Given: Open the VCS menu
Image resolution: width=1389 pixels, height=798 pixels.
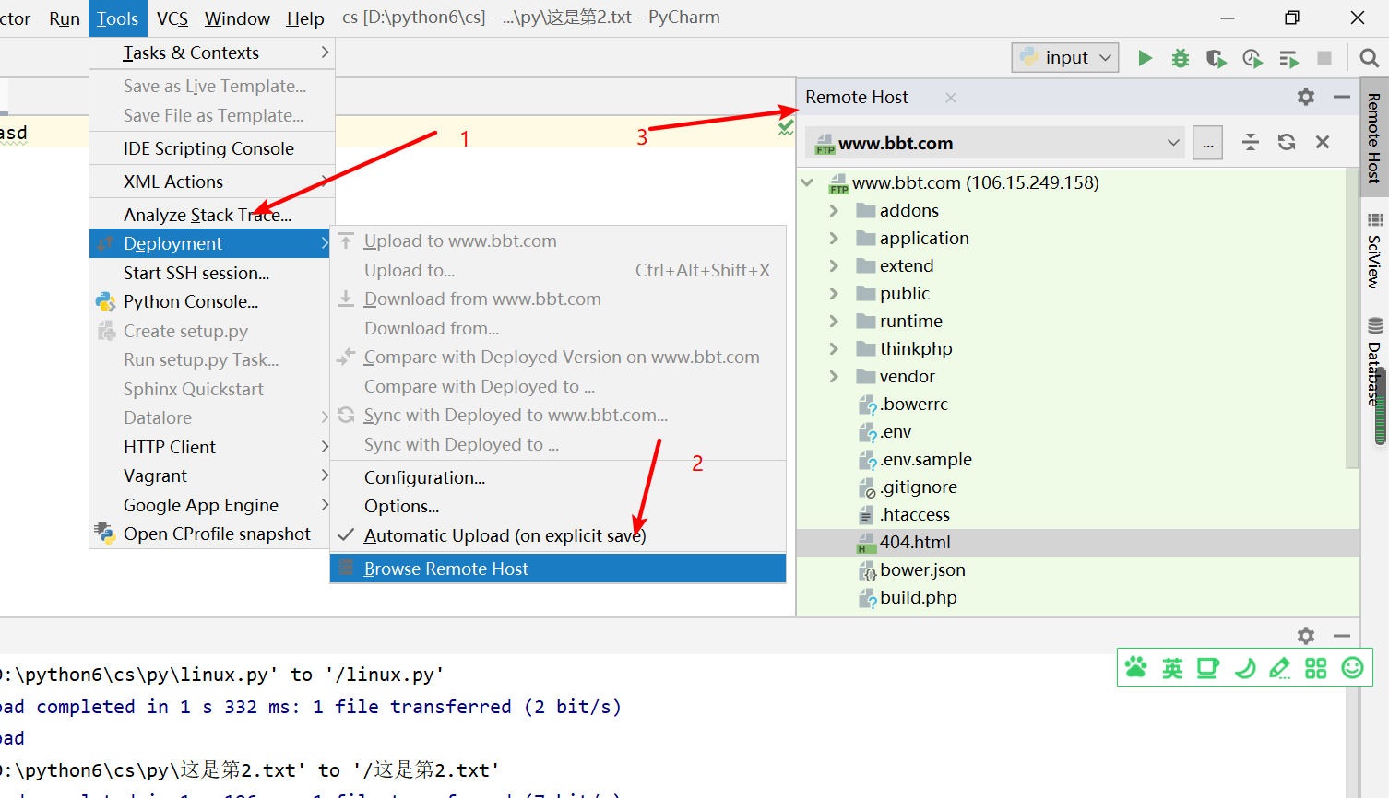Looking at the screenshot, I should click(x=172, y=18).
